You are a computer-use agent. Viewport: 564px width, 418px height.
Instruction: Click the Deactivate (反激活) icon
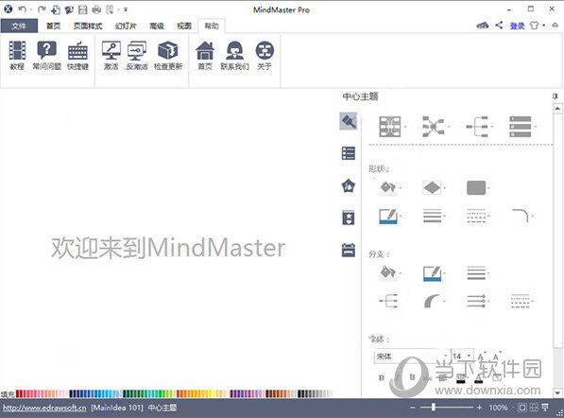(x=137, y=55)
